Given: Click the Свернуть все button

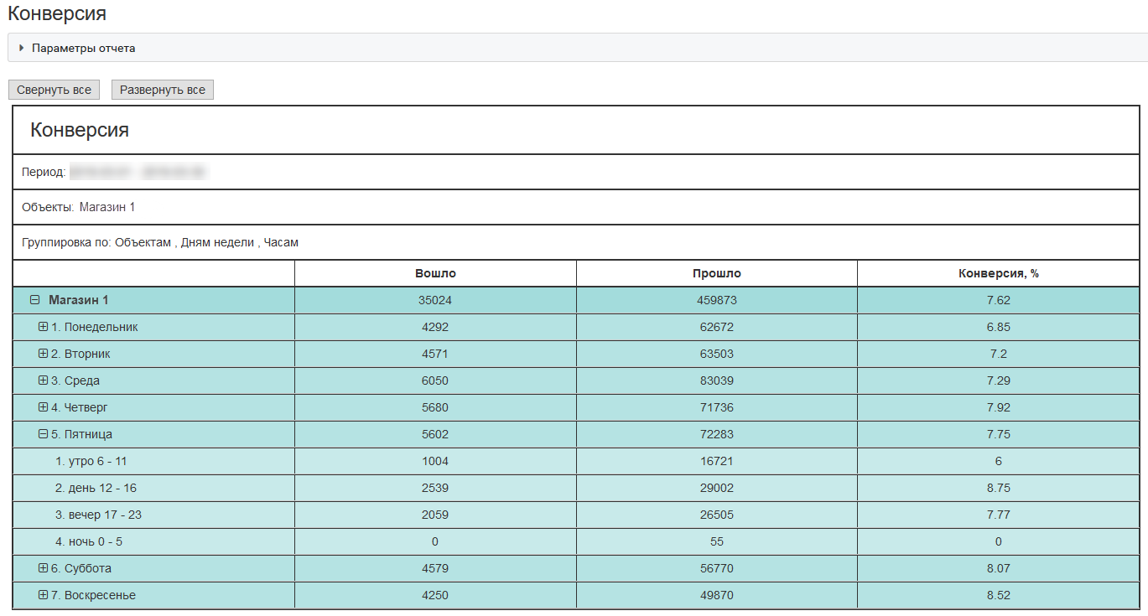Looking at the screenshot, I should [54, 90].
